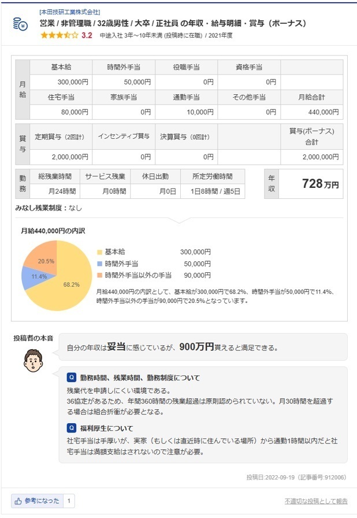Click the orange 時間外手当以外の手当 legend swatch
357x518 pixels.
pyautogui.click(x=100, y=275)
